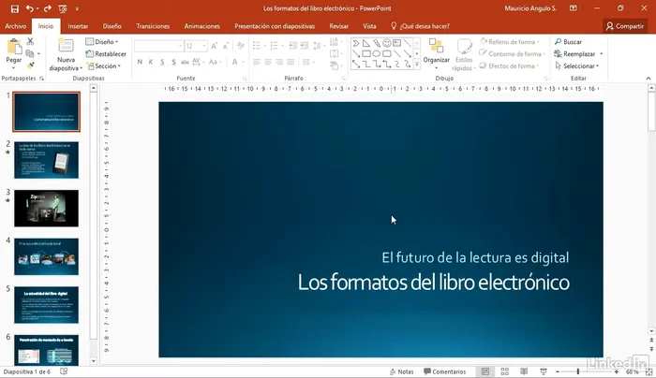Screen dimensions: 656x378
Task: Open the Archivo menu
Action: click(16, 26)
